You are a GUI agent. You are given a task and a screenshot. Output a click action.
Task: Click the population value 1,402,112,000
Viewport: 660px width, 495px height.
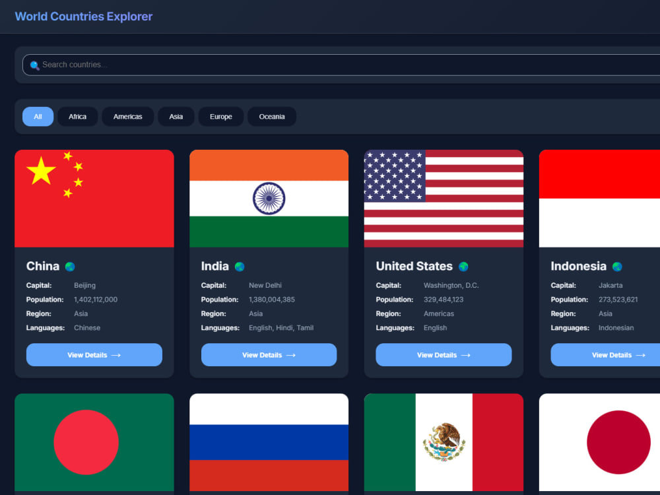96,300
